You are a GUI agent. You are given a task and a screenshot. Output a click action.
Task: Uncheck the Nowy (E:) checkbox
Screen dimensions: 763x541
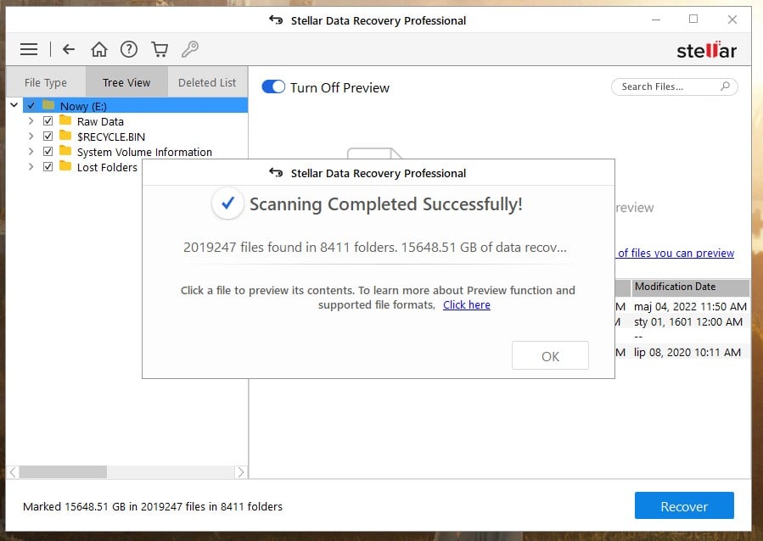click(31, 105)
